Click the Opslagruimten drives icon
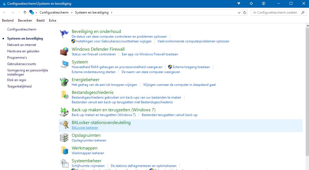The image size is (309, 170). [x=64, y=138]
